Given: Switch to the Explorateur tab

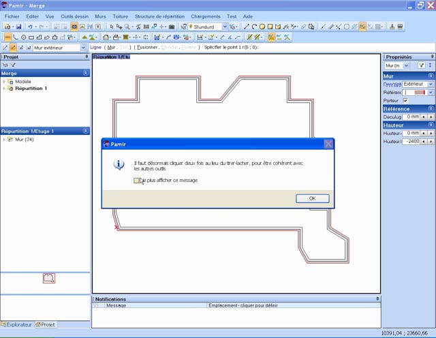Looking at the screenshot, I should (16, 324).
